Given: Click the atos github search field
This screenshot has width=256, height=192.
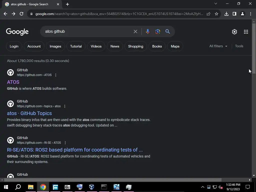Looking at the screenshot, I should [x=88, y=31].
